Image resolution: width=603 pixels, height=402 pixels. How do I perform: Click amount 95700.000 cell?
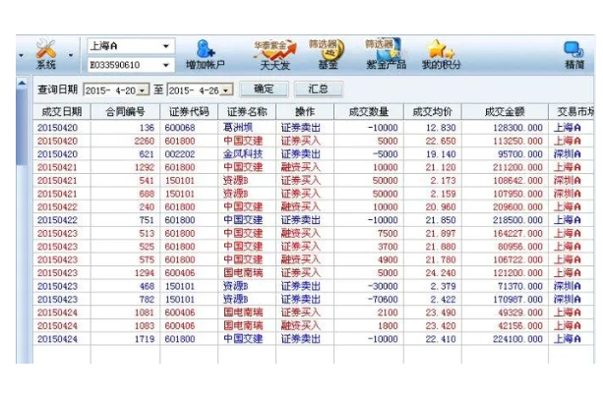click(505, 154)
